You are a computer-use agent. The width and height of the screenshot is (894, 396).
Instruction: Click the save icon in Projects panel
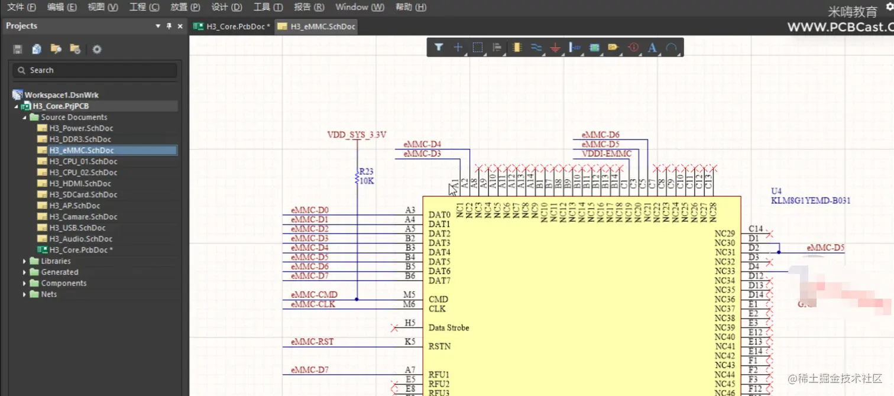click(x=18, y=49)
